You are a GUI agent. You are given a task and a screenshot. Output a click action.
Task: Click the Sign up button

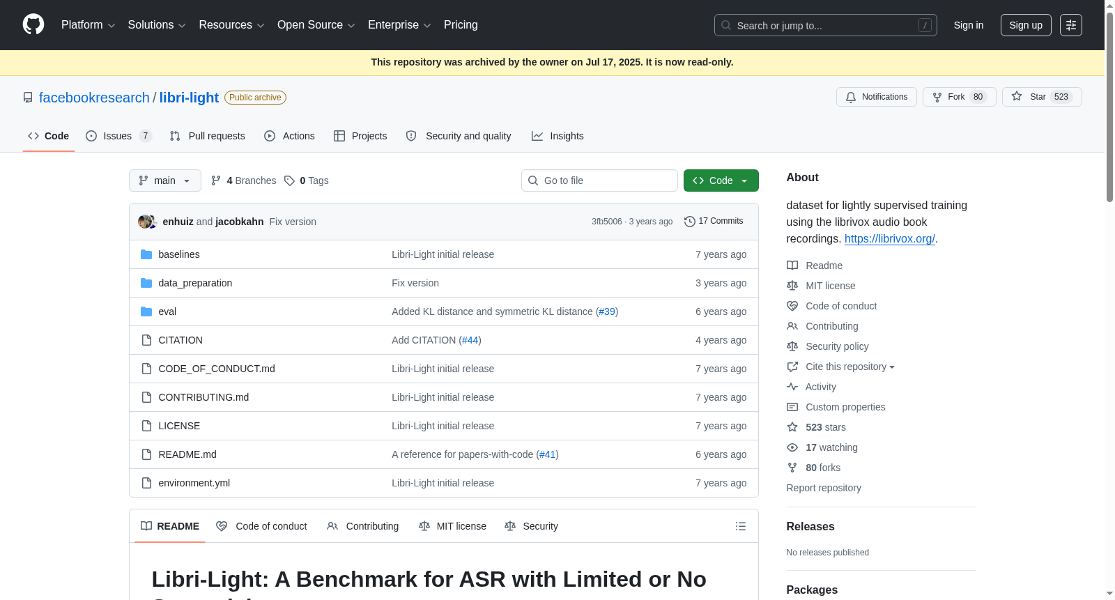point(1026,25)
